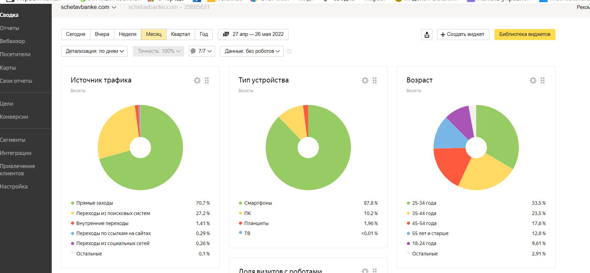Viewport: 590px width, 273px height.
Task: Navigate to Посетители section
Action: (x=15, y=54)
